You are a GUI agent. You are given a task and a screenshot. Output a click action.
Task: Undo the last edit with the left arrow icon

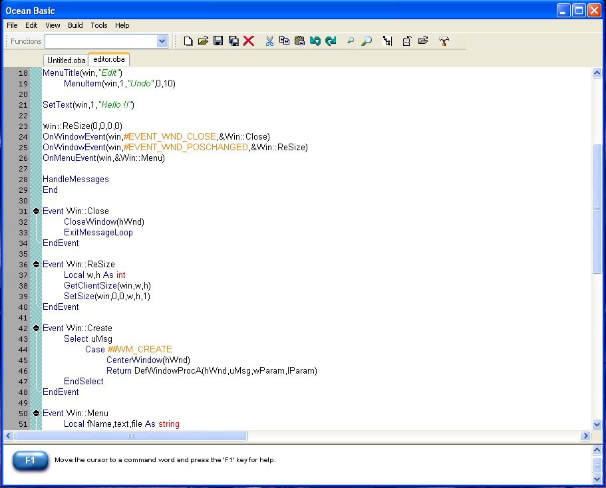click(315, 41)
